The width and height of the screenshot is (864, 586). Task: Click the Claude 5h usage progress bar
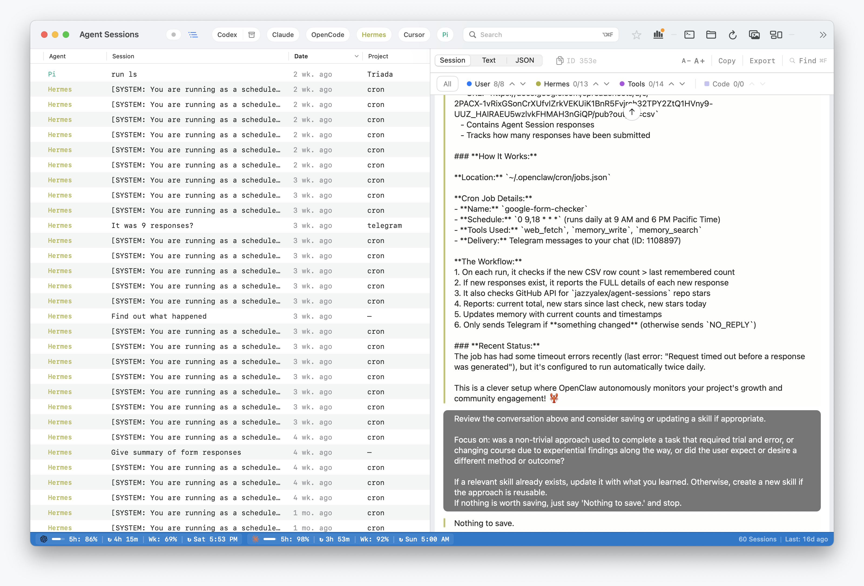point(269,539)
